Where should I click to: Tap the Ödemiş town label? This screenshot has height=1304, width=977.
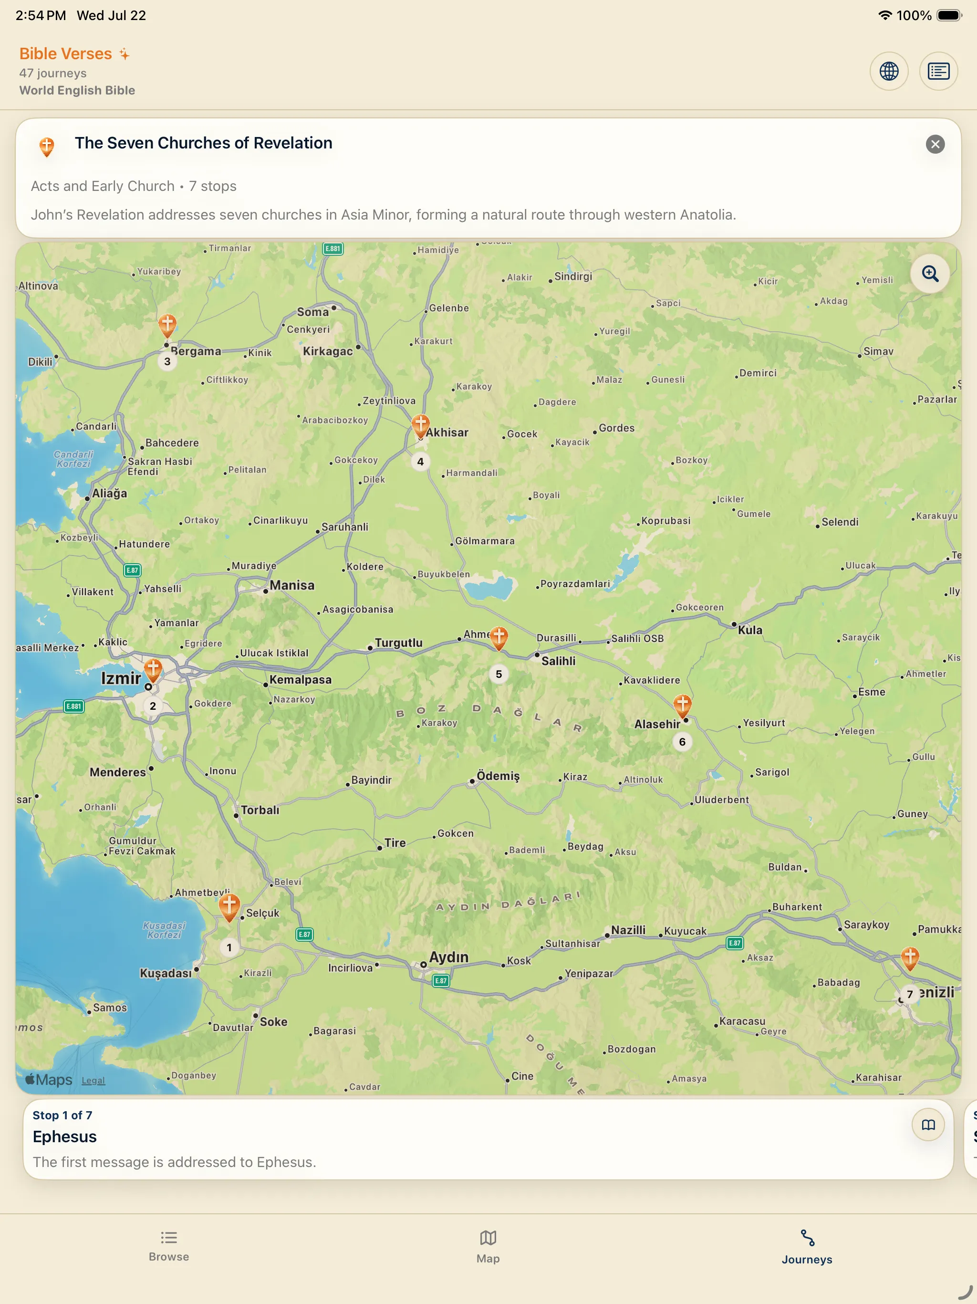click(498, 776)
